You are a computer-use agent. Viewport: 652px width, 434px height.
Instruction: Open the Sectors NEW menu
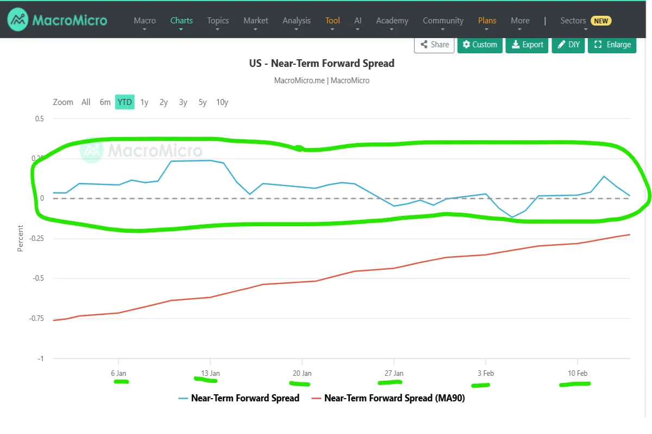586,21
